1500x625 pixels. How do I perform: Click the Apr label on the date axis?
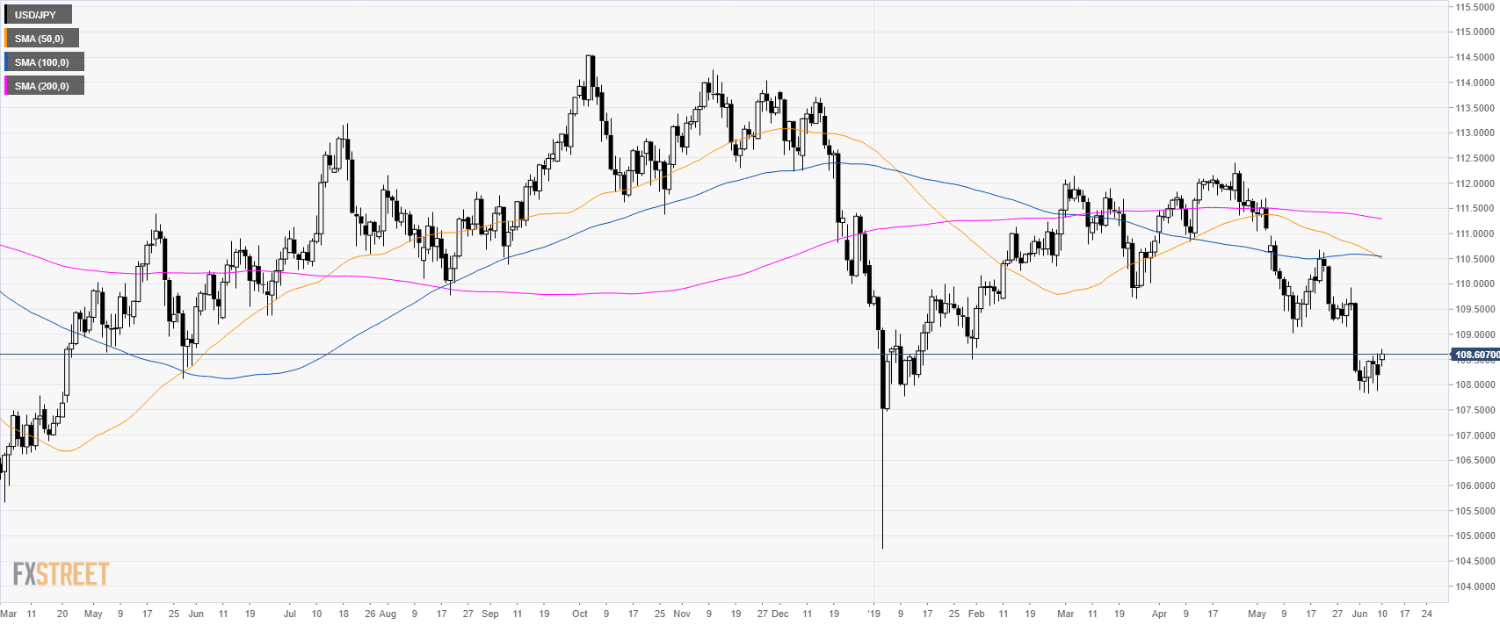pyautogui.click(x=1159, y=614)
